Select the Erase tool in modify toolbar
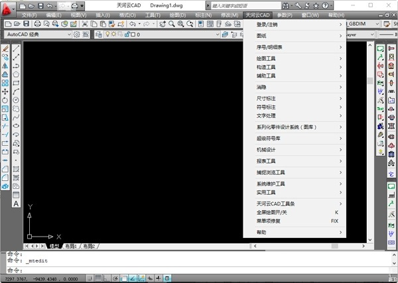This screenshot has height=283, width=398. pos(5,48)
